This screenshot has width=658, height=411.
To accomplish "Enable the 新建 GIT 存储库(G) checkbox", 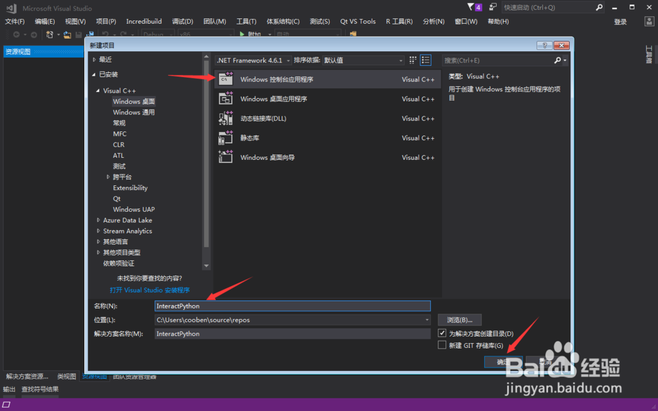I will click(x=442, y=345).
